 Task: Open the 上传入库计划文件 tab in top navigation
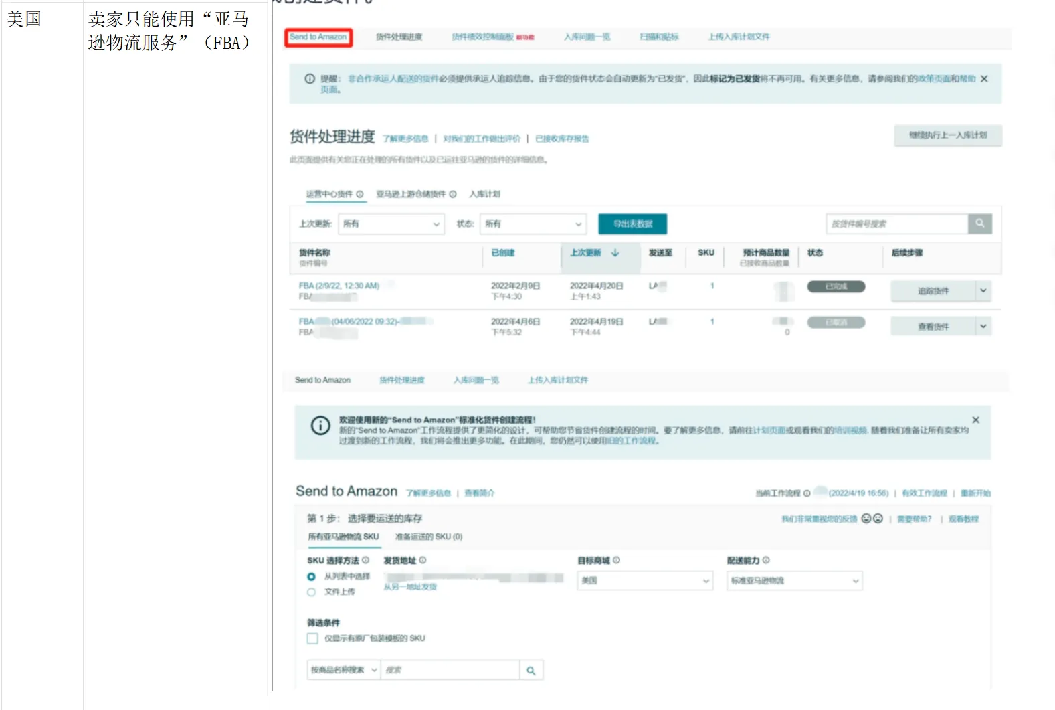click(x=739, y=37)
